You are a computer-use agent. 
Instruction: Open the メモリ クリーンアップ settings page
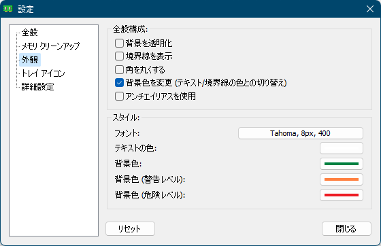click(x=50, y=46)
